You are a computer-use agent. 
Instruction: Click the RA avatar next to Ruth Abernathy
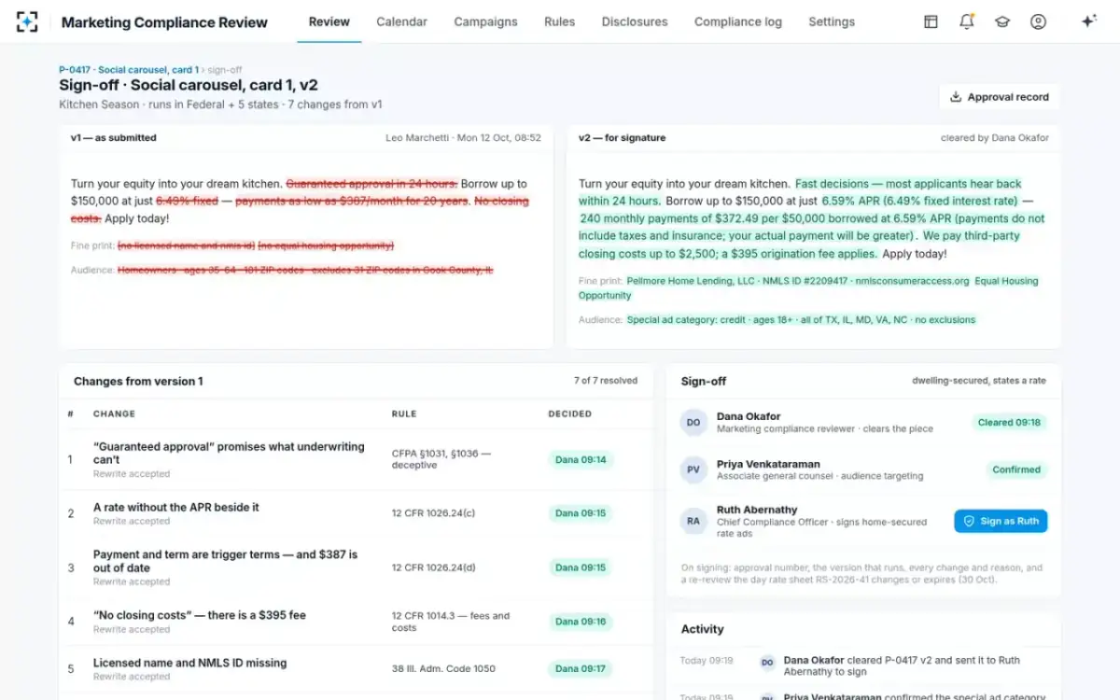(x=693, y=522)
